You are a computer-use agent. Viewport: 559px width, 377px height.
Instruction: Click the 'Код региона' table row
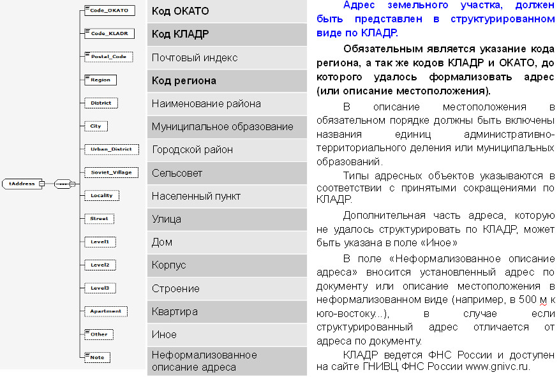pyautogui.click(x=227, y=80)
